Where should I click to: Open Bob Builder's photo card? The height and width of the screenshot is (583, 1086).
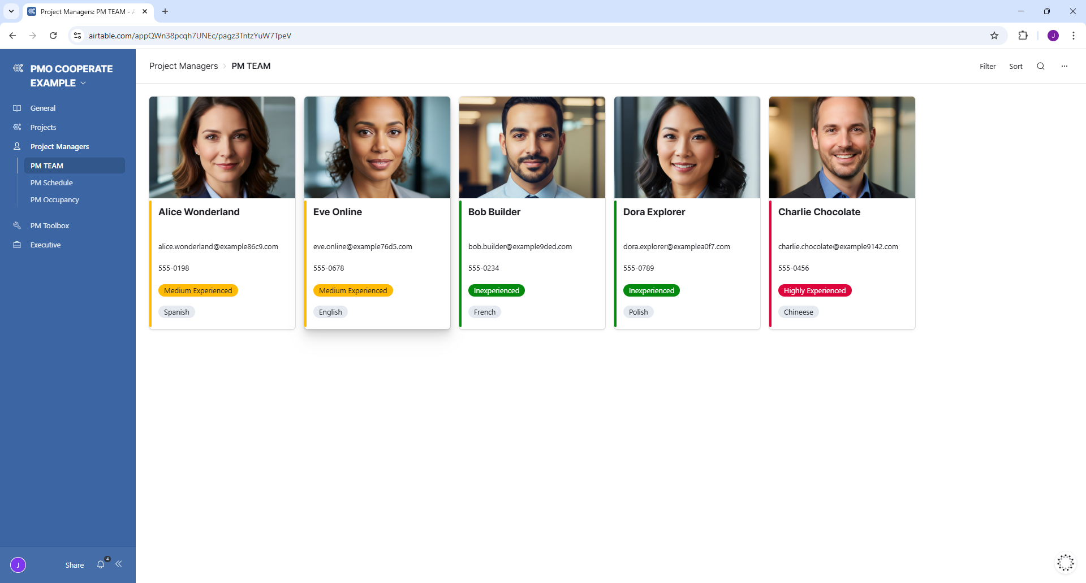point(532,147)
